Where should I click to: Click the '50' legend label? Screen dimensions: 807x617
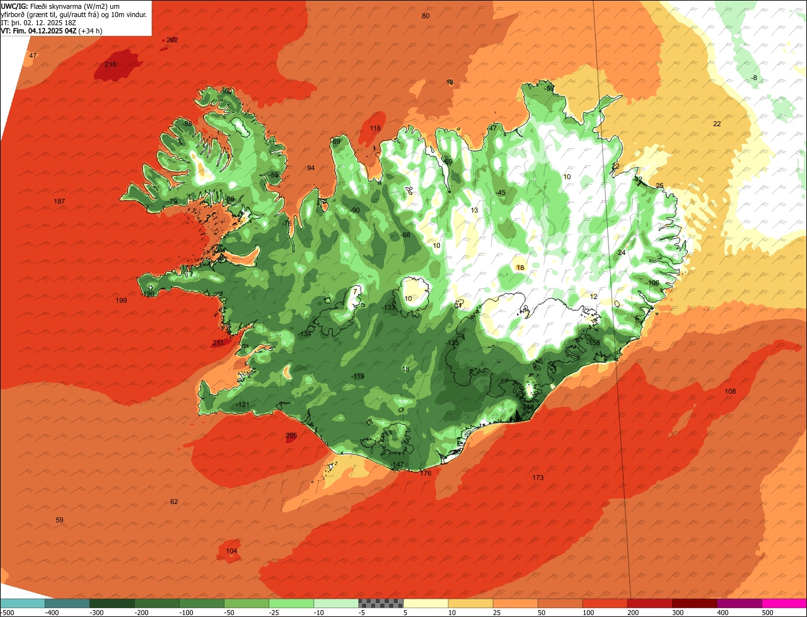point(543,613)
